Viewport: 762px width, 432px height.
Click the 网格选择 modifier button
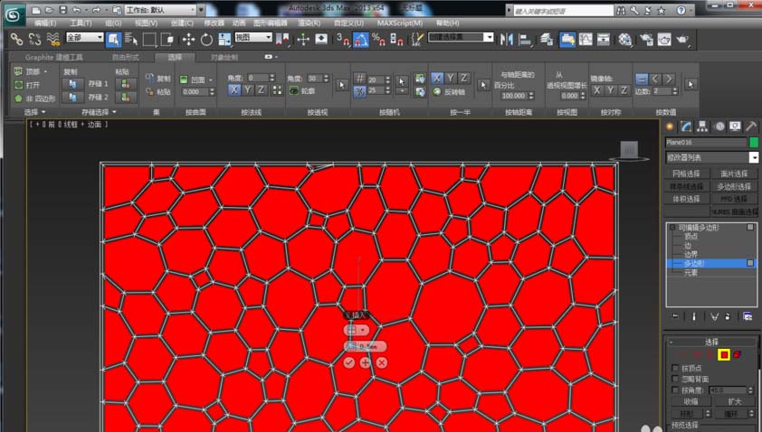(686, 174)
